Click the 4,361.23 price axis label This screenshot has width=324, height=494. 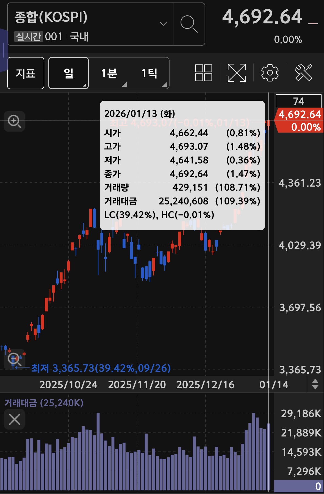click(300, 183)
